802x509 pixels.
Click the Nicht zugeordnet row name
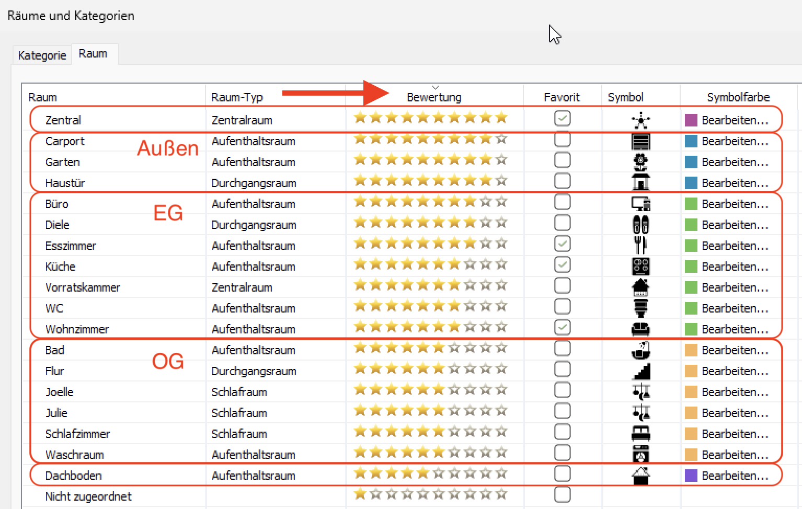(x=88, y=496)
